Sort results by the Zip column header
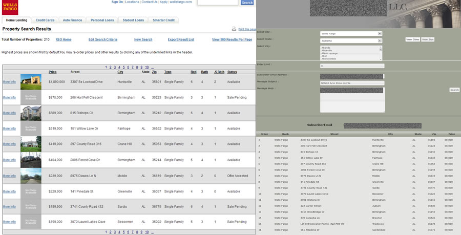The image size is (461, 235). [x=154, y=72]
